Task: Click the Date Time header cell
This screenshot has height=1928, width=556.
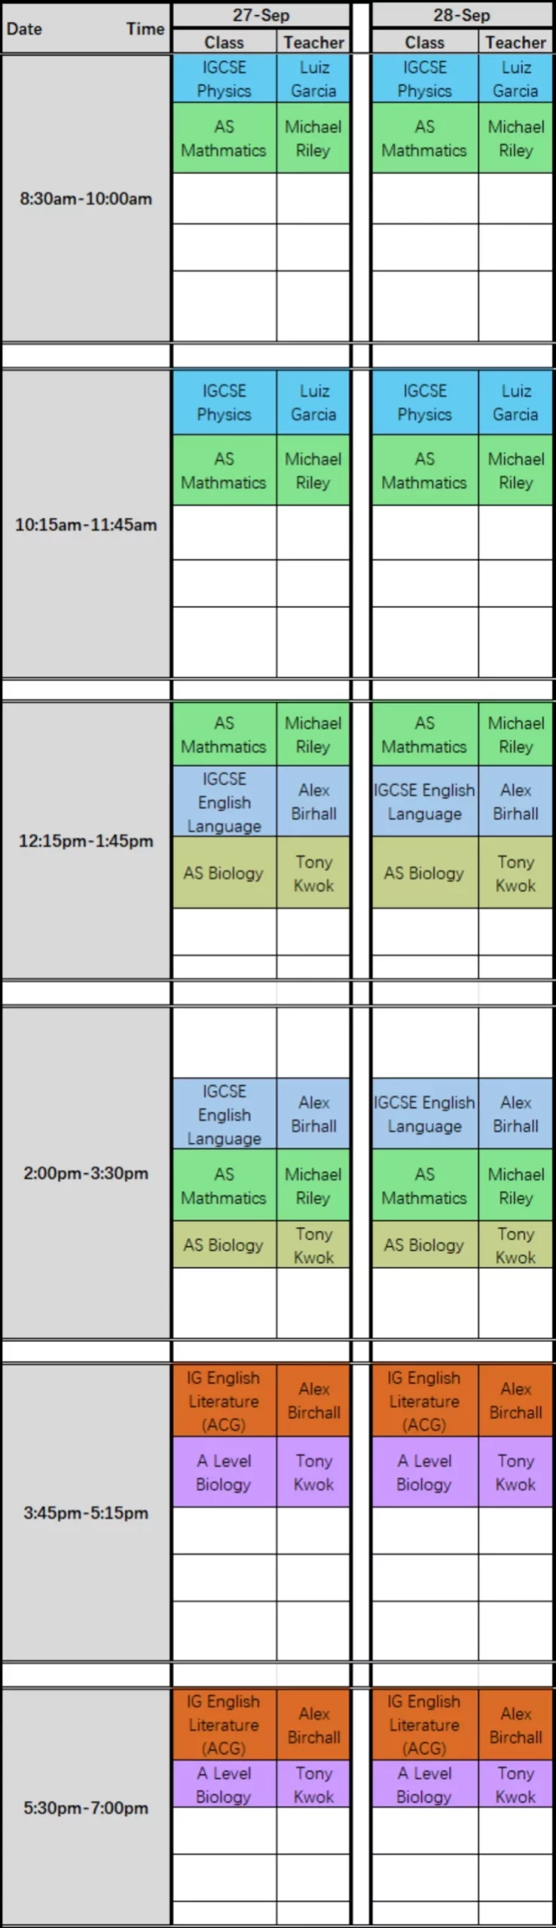Action: tap(85, 29)
